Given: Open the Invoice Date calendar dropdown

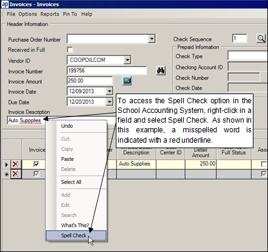Looking at the screenshot, I should [109, 91].
